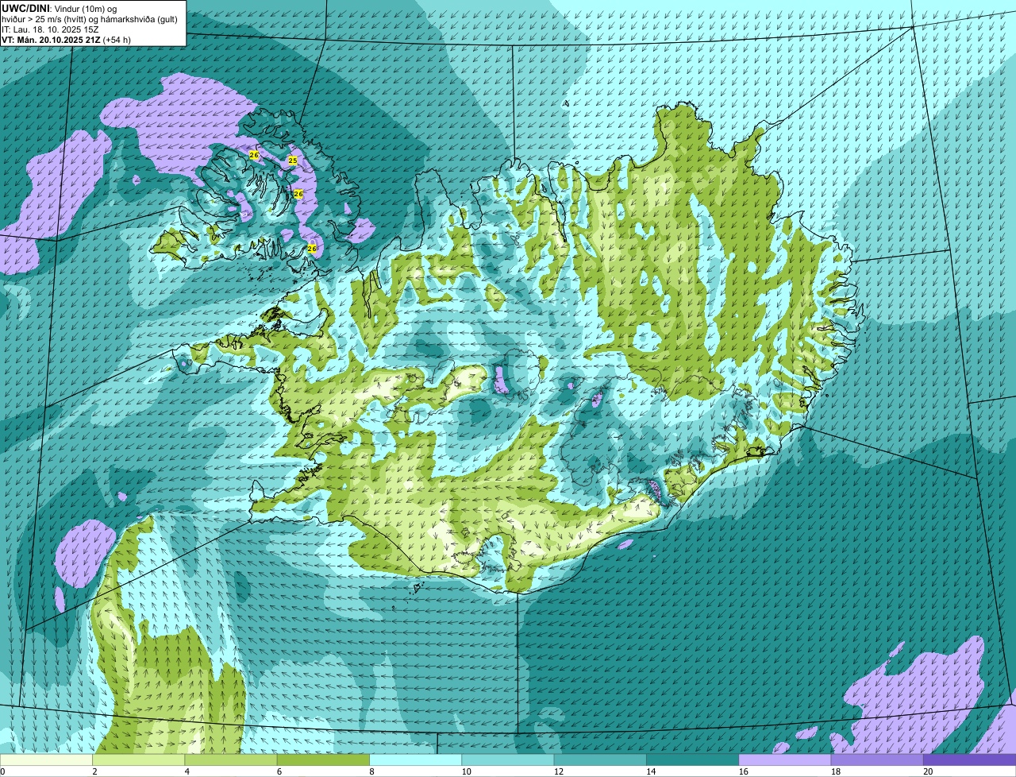Click the 8–10 m/s light cyan legend swatch
Screen dimensions: 1016x777
coord(416,760)
